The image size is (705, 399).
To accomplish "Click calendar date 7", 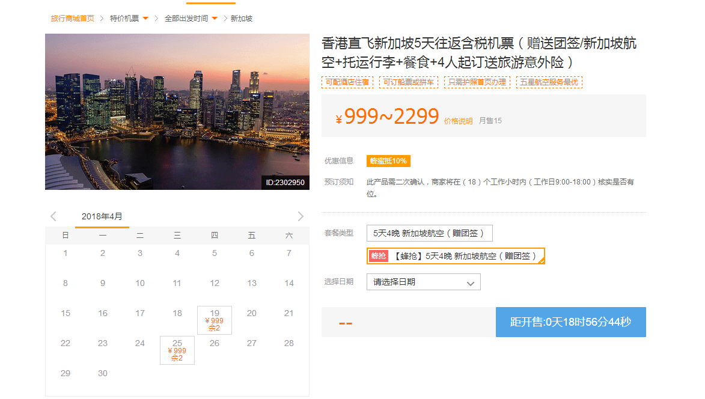I will pyautogui.click(x=289, y=254).
